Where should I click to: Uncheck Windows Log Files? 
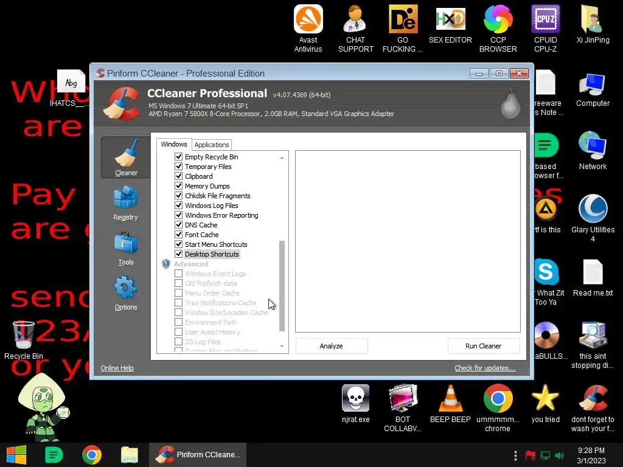pos(178,206)
